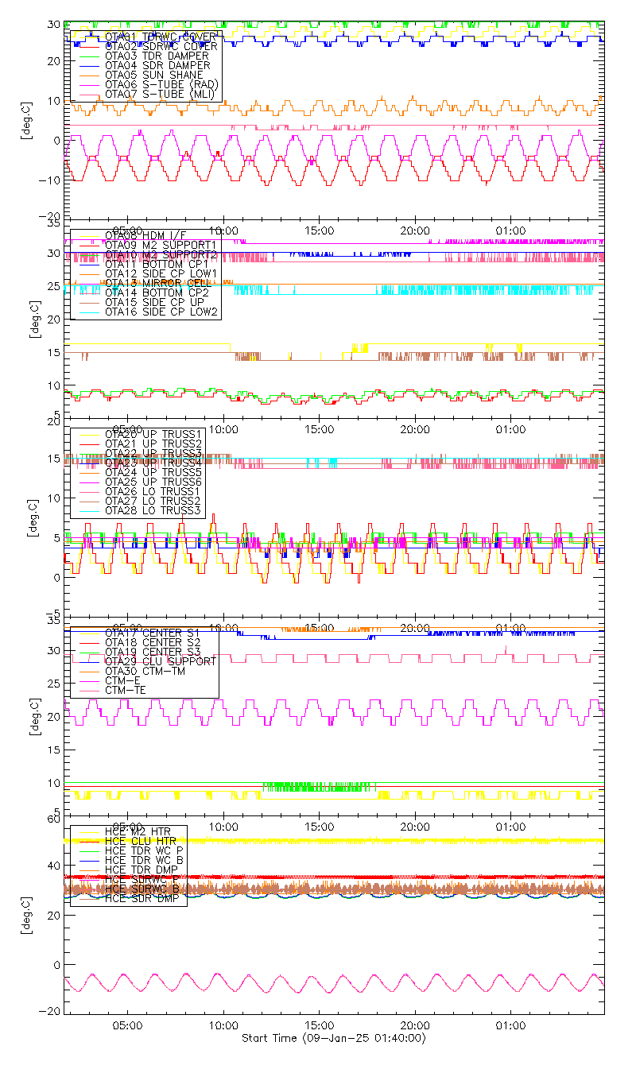
Task: Click the OTA17 CENTER S1 legend entry
Action: click(153, 633)
